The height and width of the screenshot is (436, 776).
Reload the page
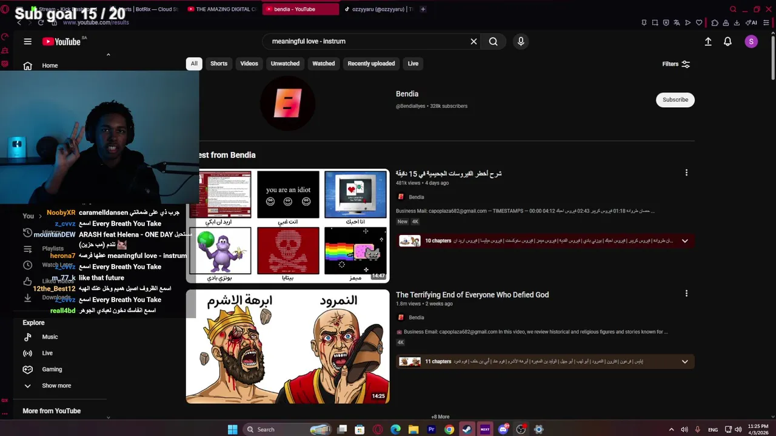tap(41, 22)
